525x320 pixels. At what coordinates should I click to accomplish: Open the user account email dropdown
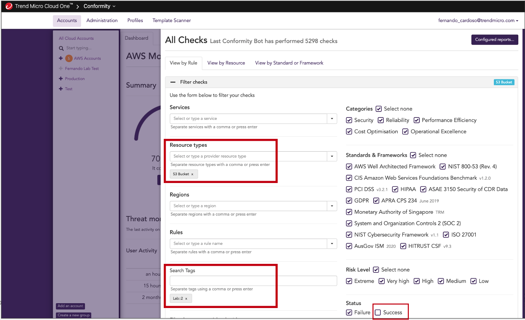click(x=478, y=21)
